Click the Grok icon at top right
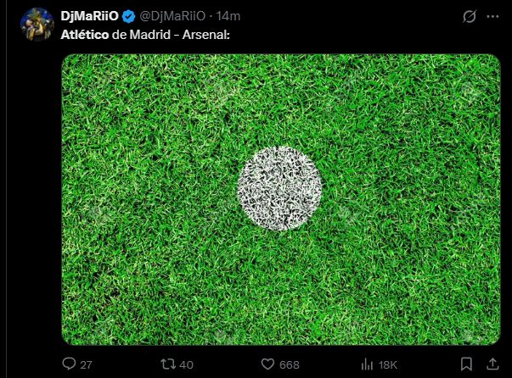 pyautogui.click(x=466, y=17)
